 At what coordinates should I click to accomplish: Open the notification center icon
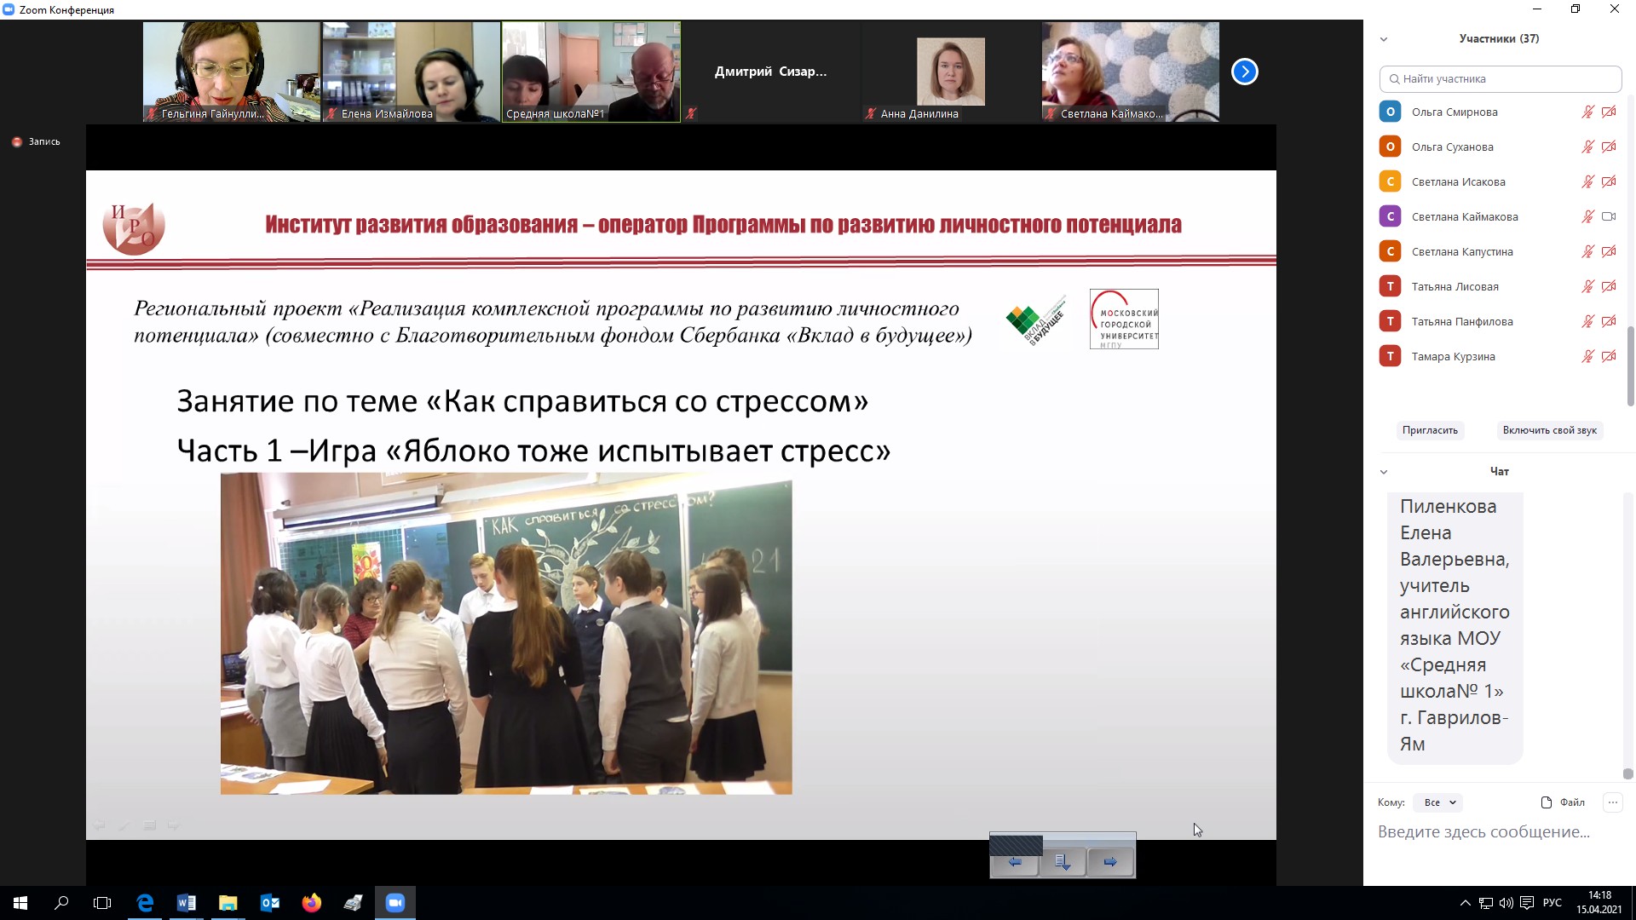pyautogui.click(x=1527, y=903)
